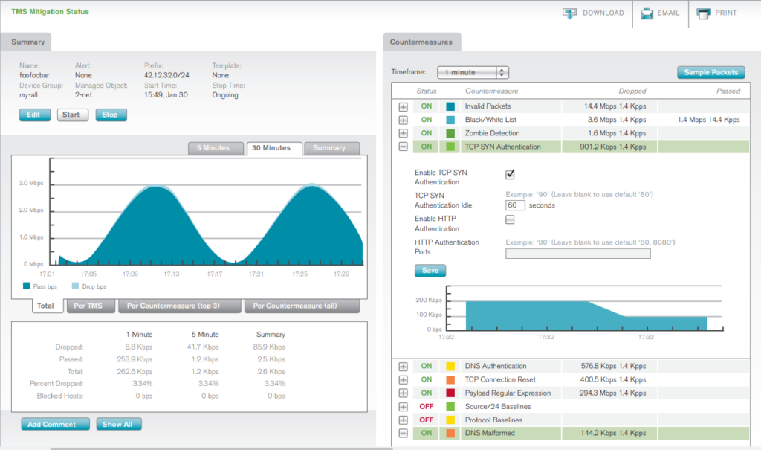The height and width of the screenshot is (450, 761).
Task: Save the TCP SYN Authentication settings
Action: pyautogui.click(x=430, y=270)
